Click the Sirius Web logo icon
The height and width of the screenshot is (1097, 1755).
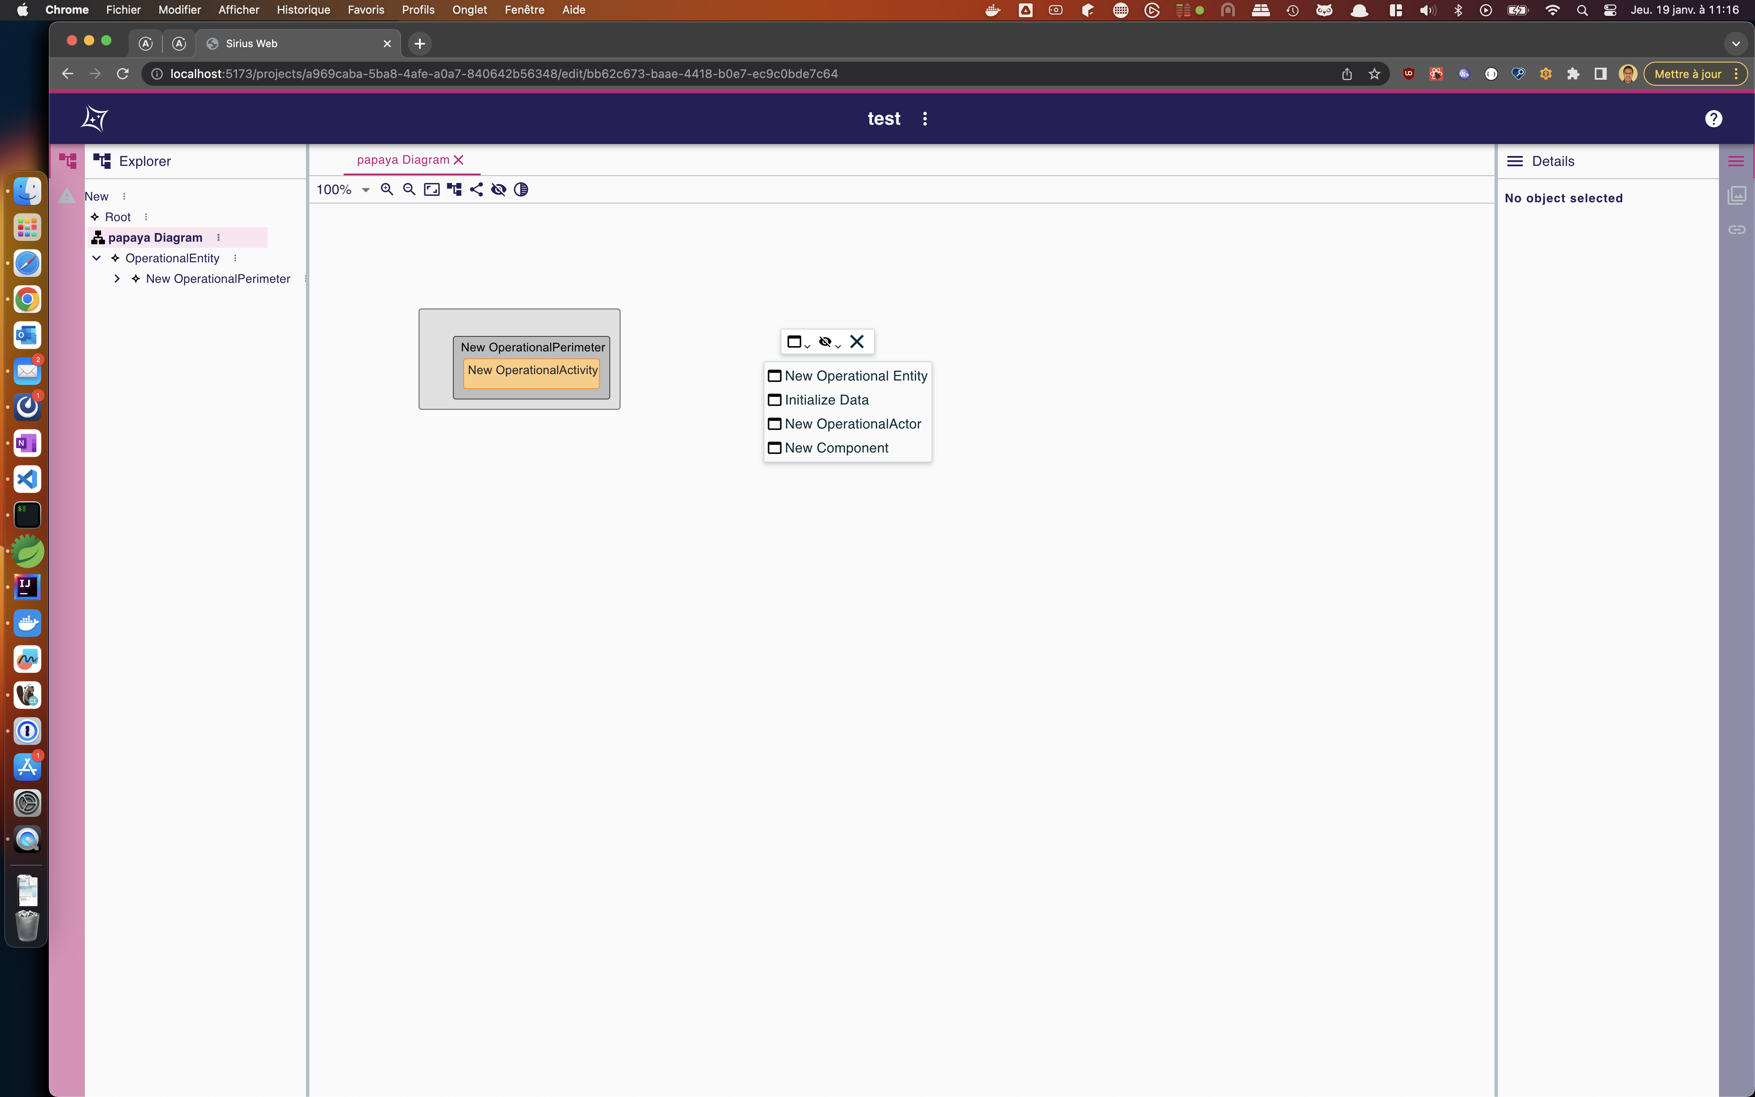point(94,118)
